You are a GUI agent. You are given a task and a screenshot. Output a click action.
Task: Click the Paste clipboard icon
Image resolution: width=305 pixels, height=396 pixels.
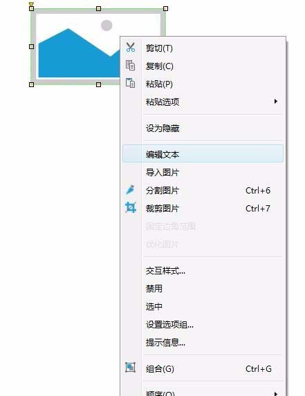click(x=131, y=83)
